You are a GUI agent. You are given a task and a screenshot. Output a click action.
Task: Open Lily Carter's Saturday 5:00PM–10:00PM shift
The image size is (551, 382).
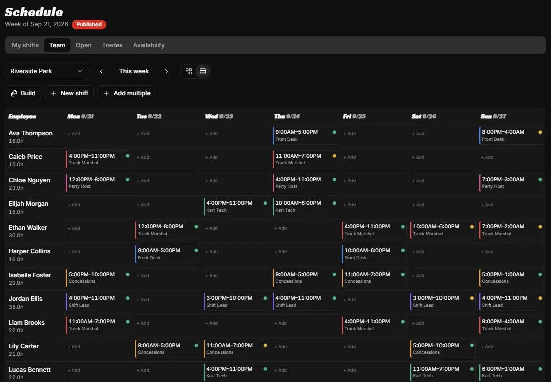tap(443, 349)
